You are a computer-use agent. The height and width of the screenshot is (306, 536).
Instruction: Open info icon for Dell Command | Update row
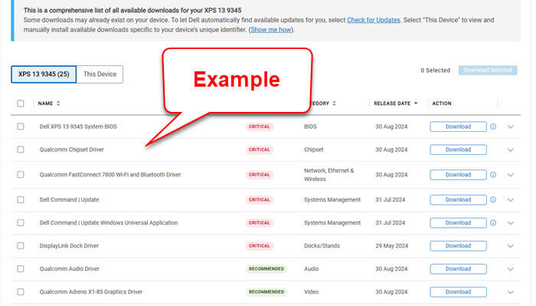pos(493,199)
